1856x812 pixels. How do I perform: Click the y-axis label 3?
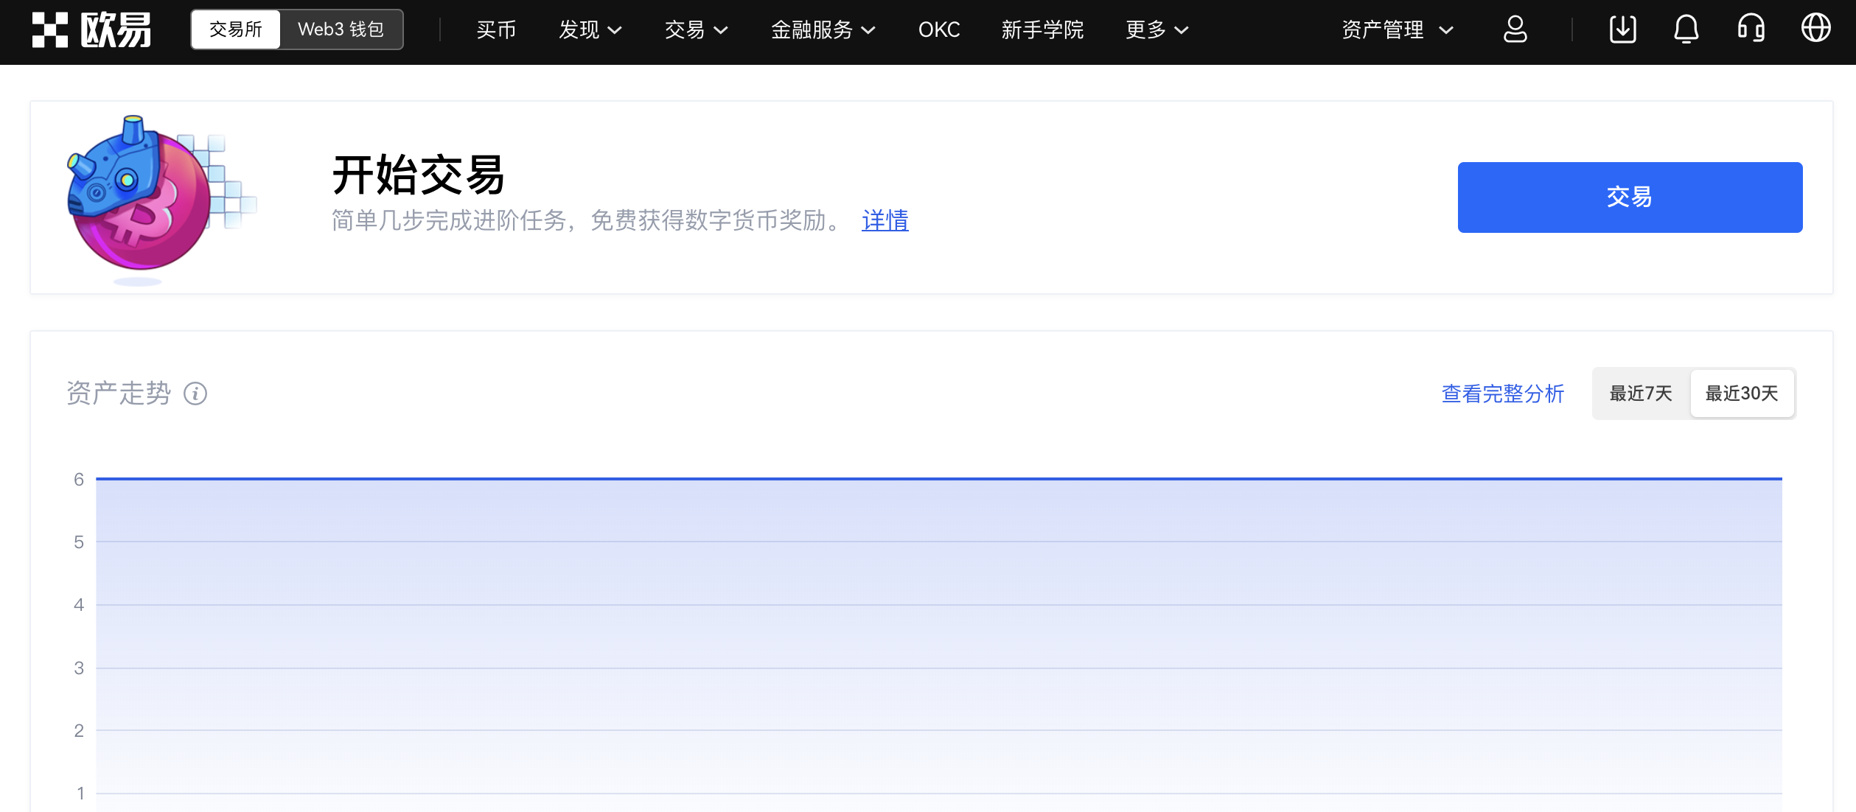point(79,668)
